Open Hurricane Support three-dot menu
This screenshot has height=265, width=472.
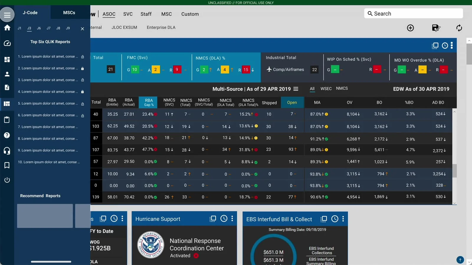[x=232, y=218]
